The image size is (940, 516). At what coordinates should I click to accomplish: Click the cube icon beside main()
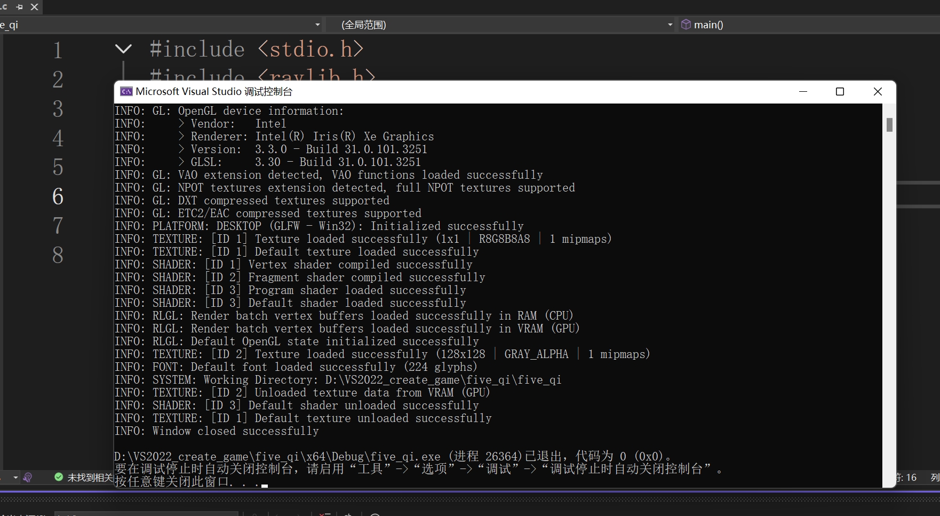pos(686,25)
